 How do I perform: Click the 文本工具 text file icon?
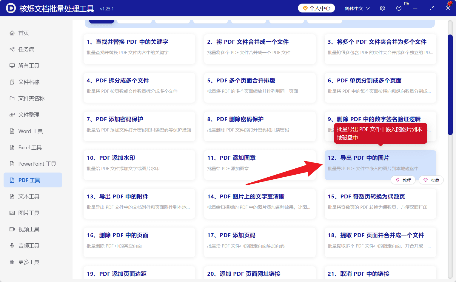coord(12,197)
